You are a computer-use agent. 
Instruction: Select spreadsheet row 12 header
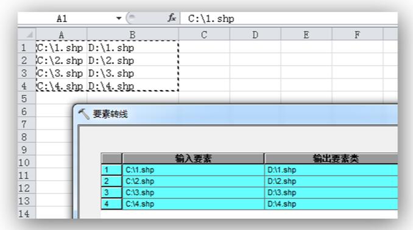pos(27,188)
